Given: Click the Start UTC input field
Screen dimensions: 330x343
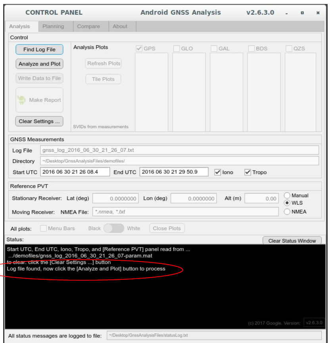Looking at the screenshot, I should pos(75,172).
